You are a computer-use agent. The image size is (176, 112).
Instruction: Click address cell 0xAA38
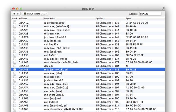coord(23,48)
